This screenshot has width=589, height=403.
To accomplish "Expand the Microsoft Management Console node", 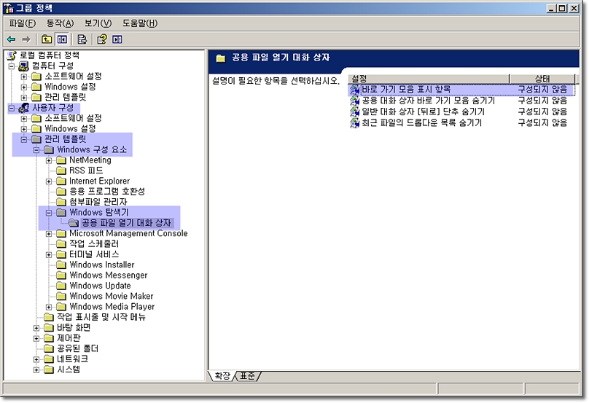I will point(49,234).
